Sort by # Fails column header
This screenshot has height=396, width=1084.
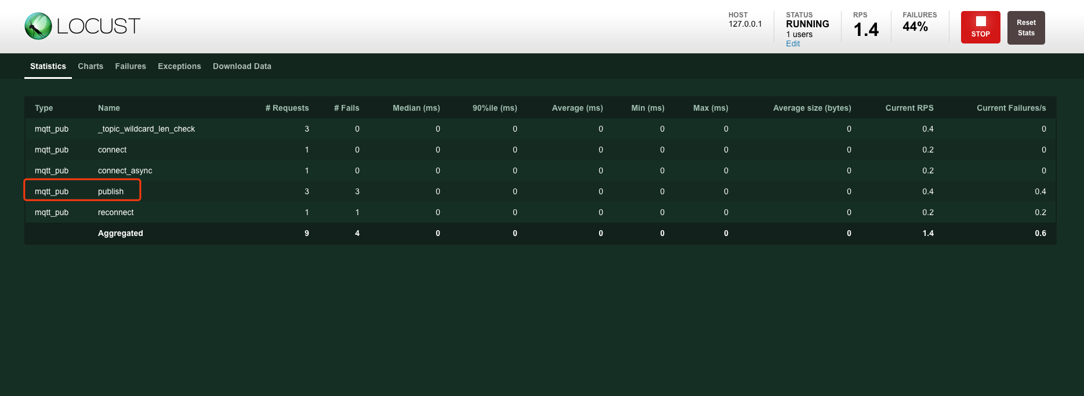[347, 108]
